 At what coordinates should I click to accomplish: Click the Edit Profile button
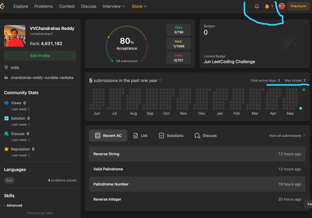[x=40, y=56]
